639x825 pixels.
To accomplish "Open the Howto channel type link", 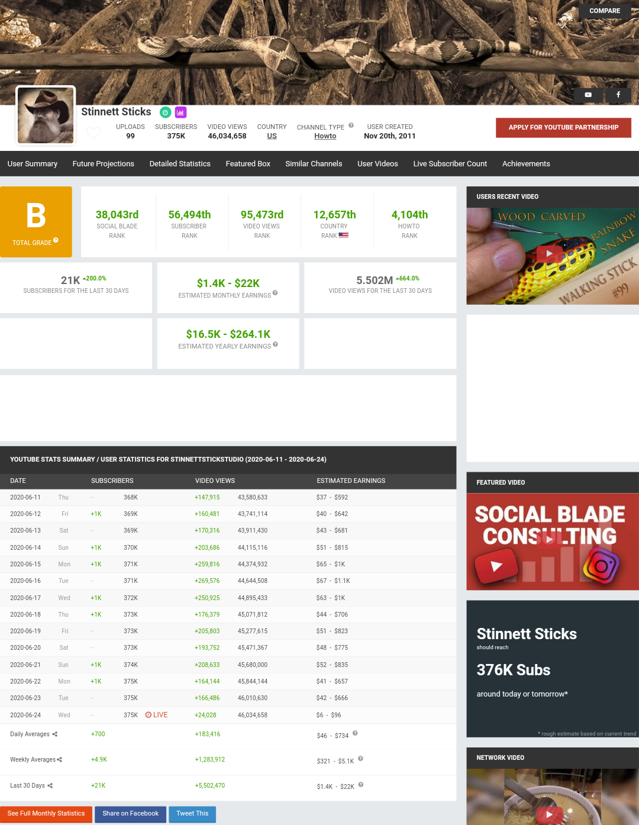I will [325, 136].
